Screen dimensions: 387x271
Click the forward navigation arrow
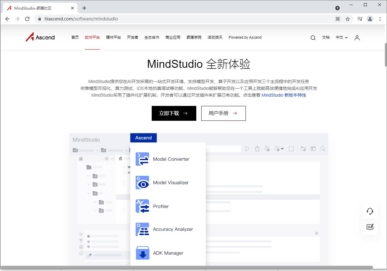click(x=17, y=19)
